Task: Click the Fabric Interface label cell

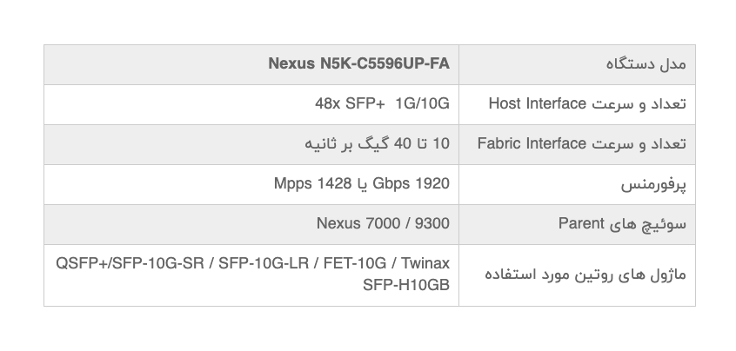Action: (577, 145)
